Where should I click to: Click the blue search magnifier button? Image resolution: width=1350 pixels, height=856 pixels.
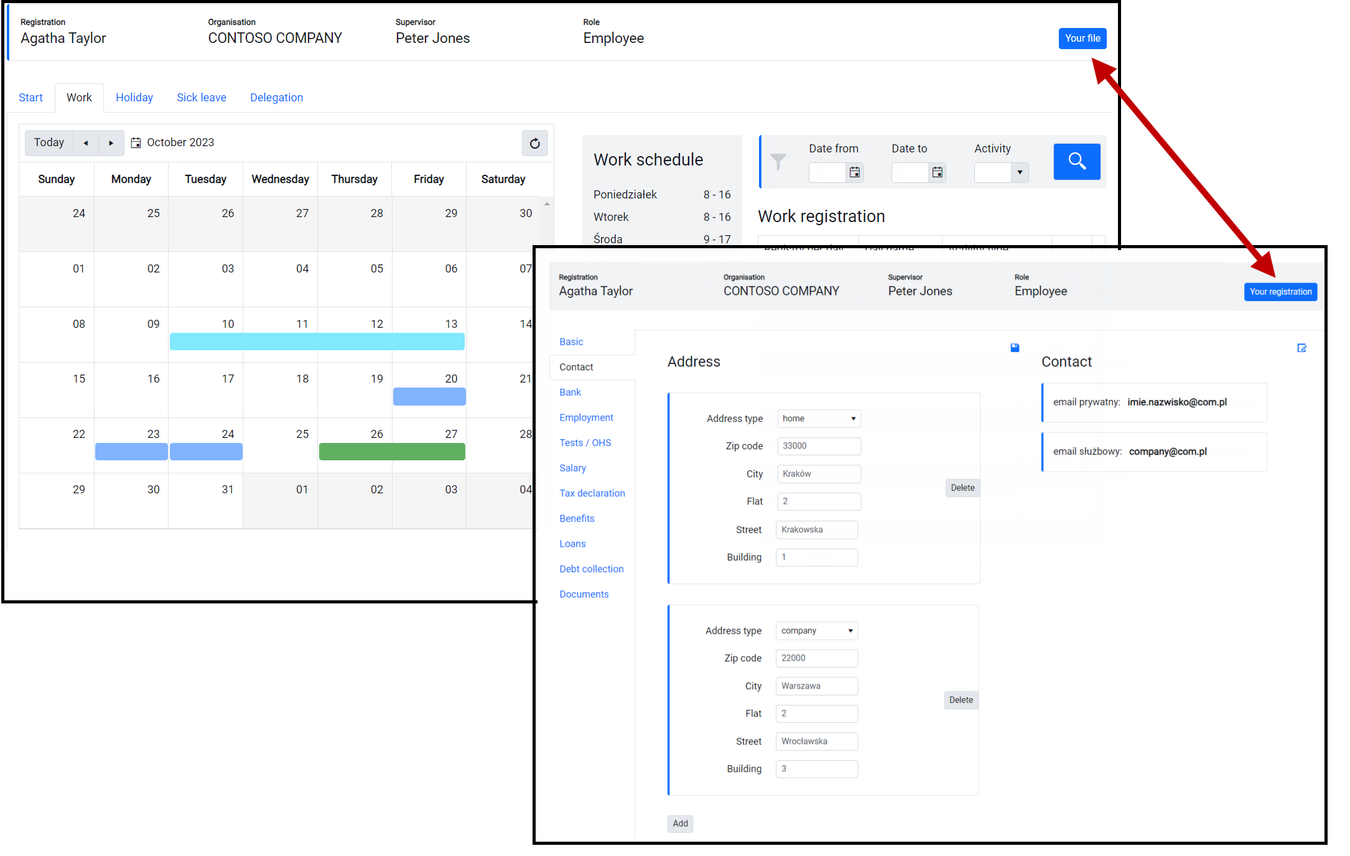pyautogui.click(x=1077, y=162)
